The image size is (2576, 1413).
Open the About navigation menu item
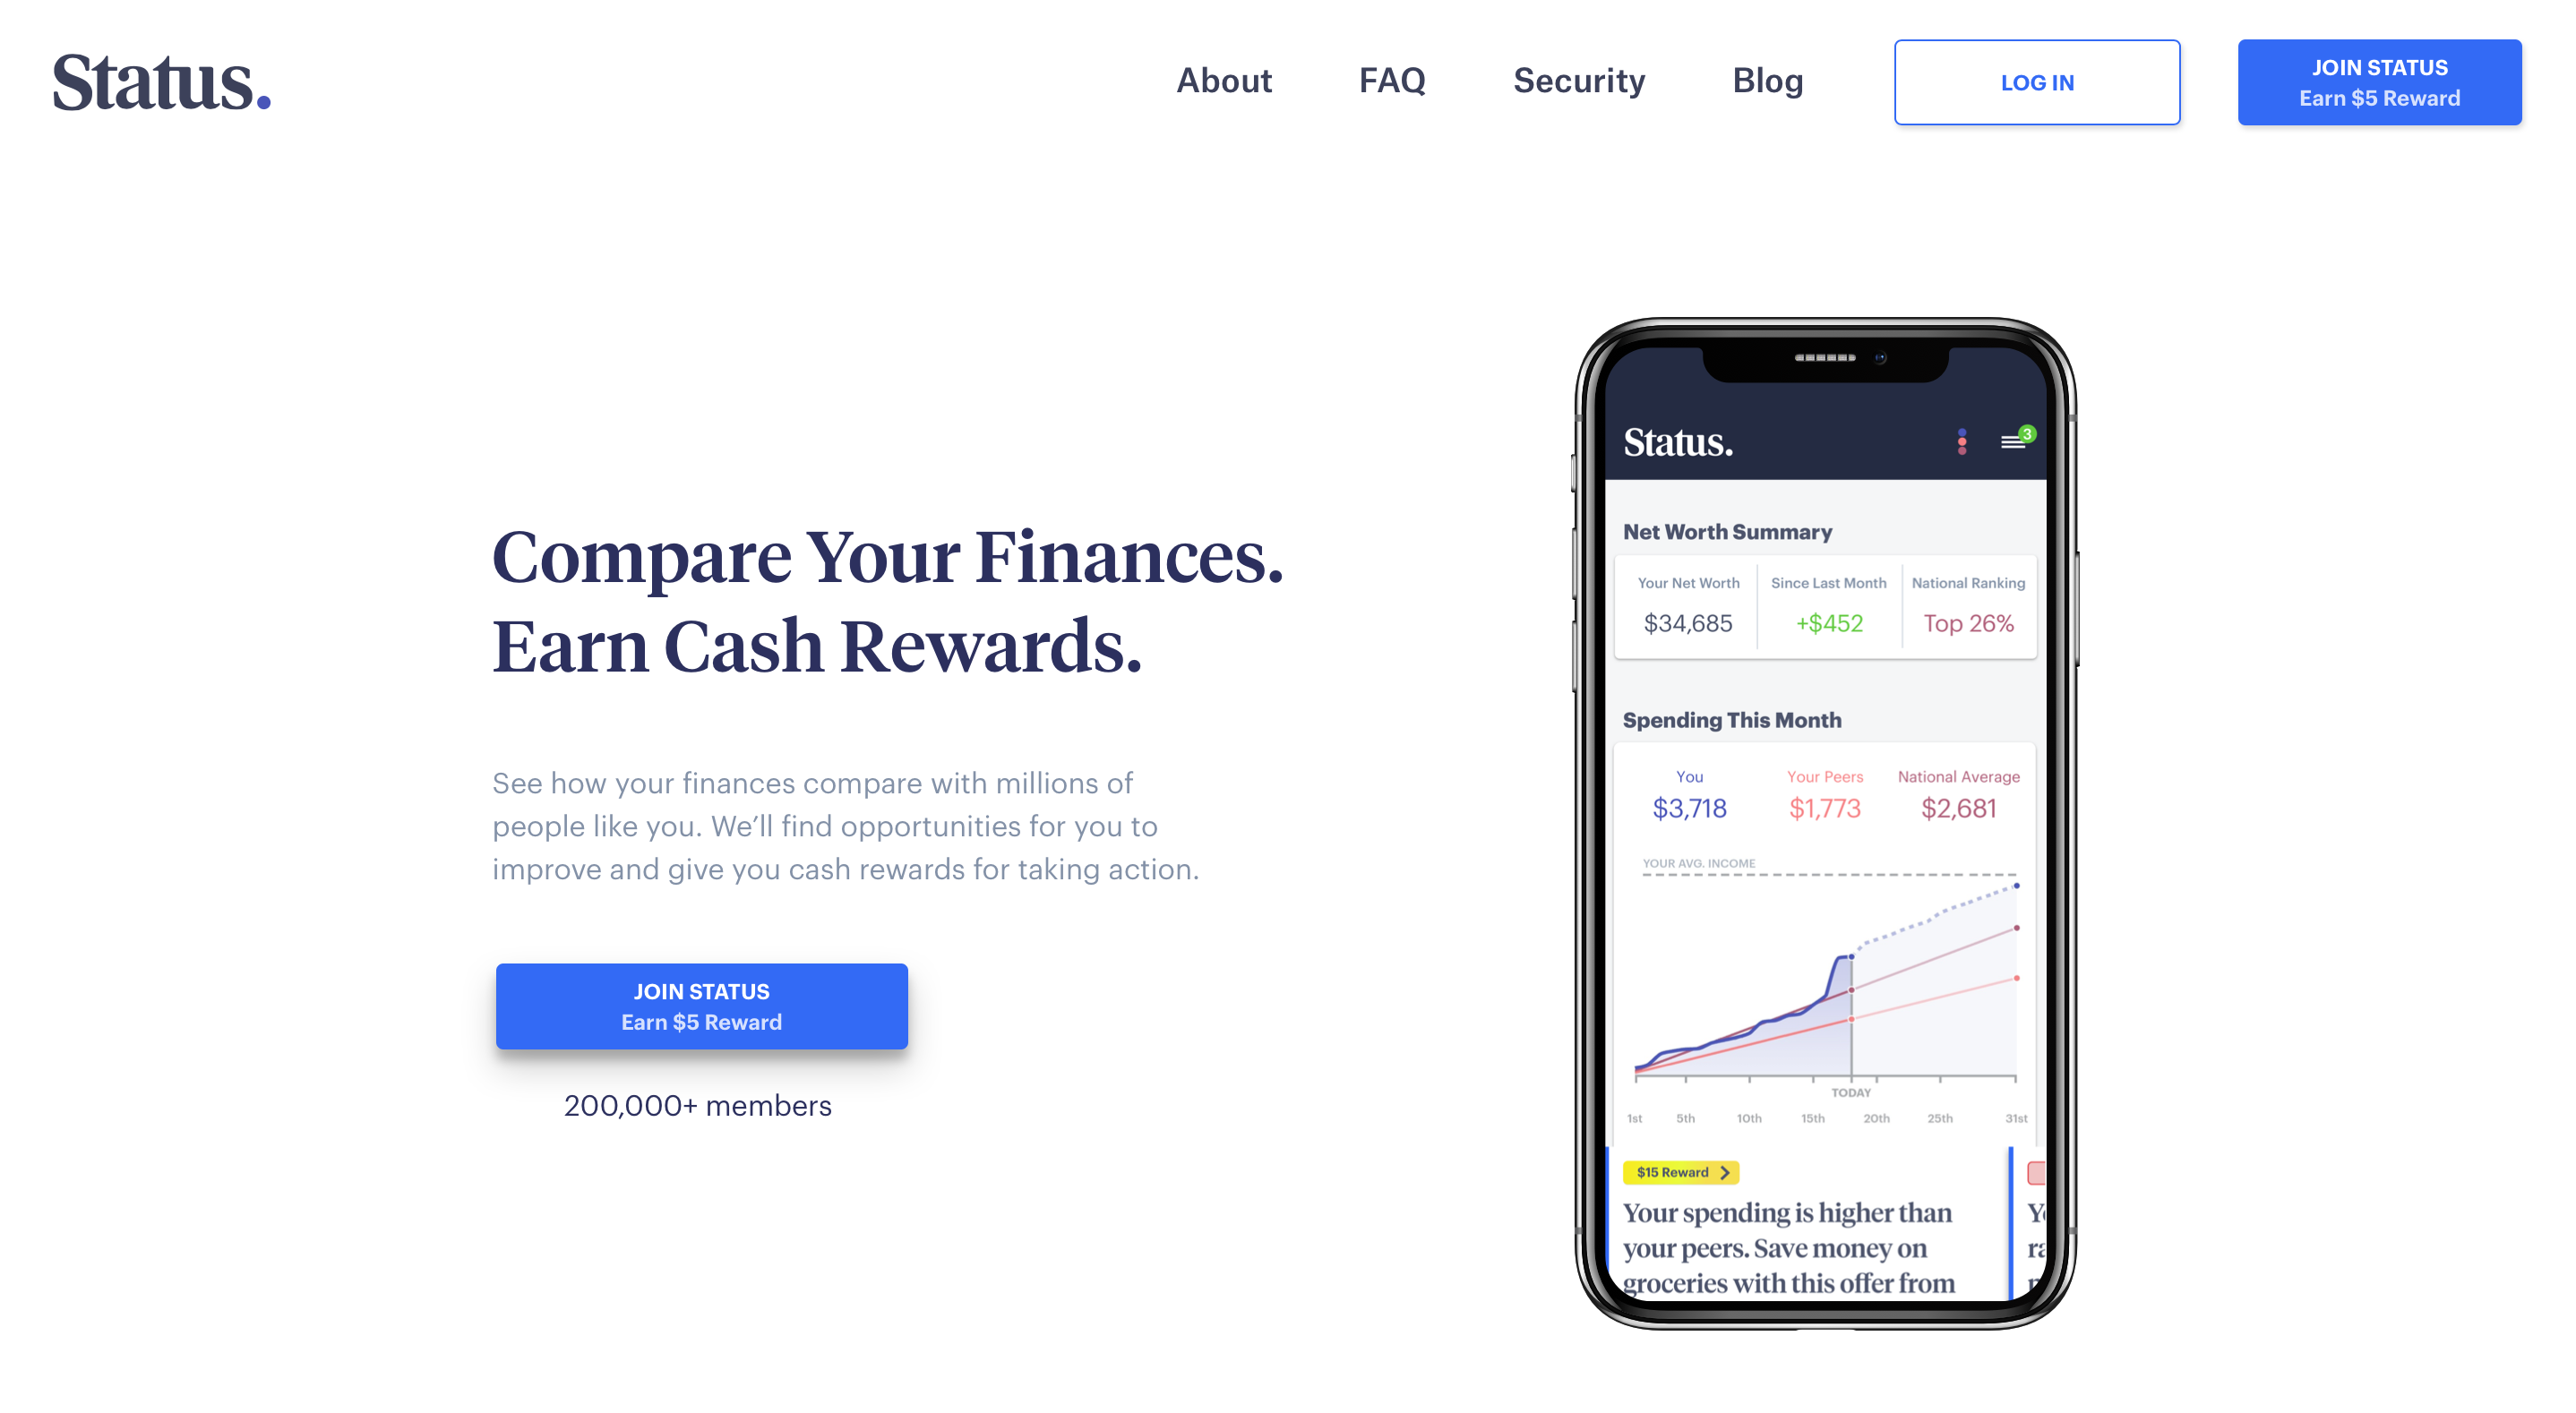[1224, 81]
